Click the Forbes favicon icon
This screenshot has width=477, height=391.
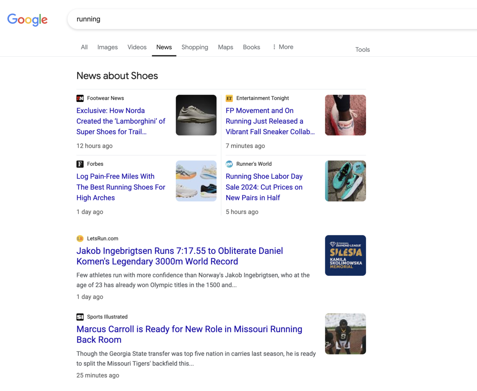(x=80, y=164)
